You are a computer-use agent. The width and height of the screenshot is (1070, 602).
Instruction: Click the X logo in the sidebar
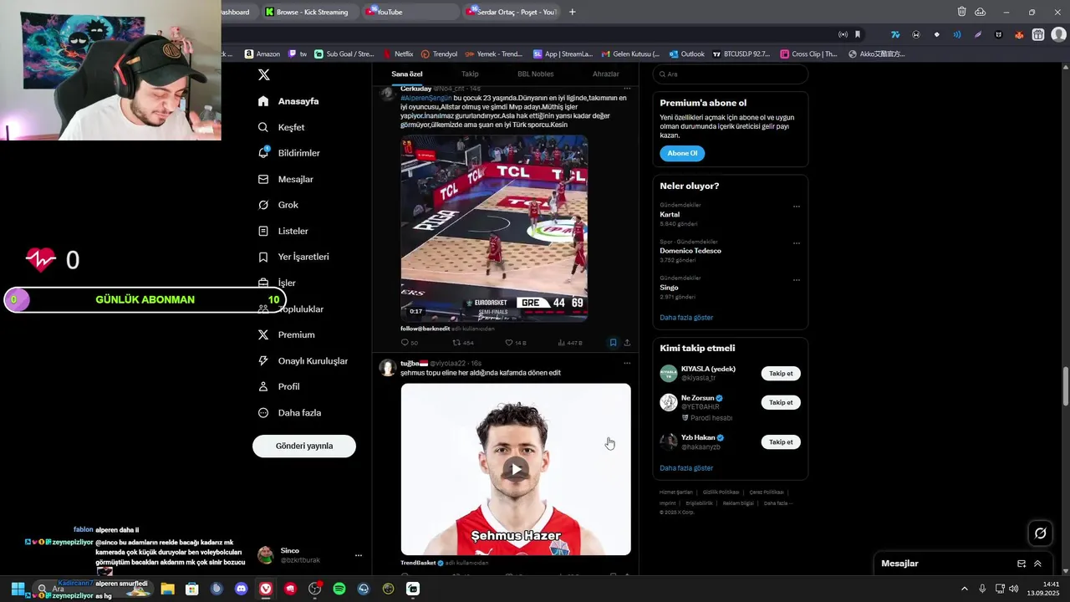263,74
